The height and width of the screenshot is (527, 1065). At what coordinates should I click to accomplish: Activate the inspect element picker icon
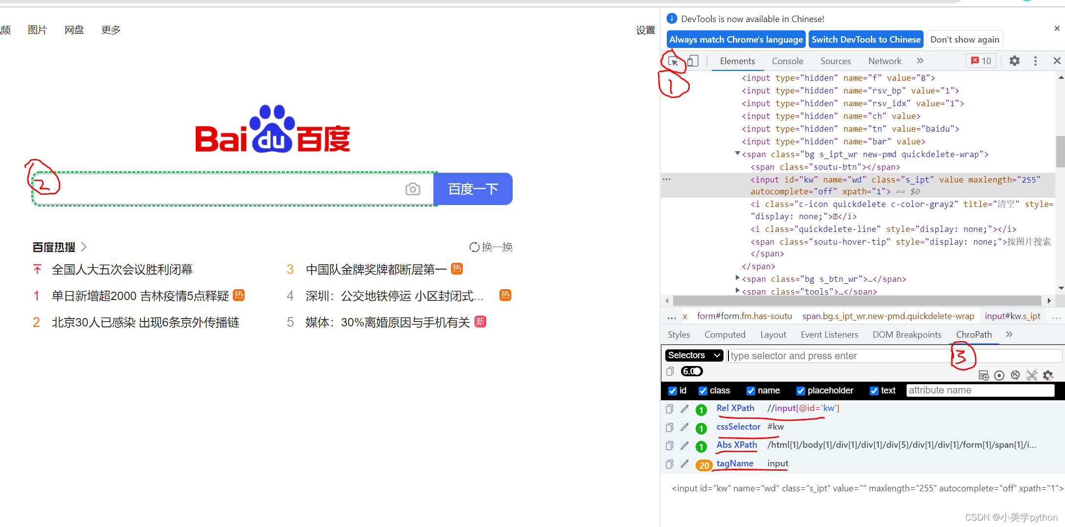tap(673, 61)
